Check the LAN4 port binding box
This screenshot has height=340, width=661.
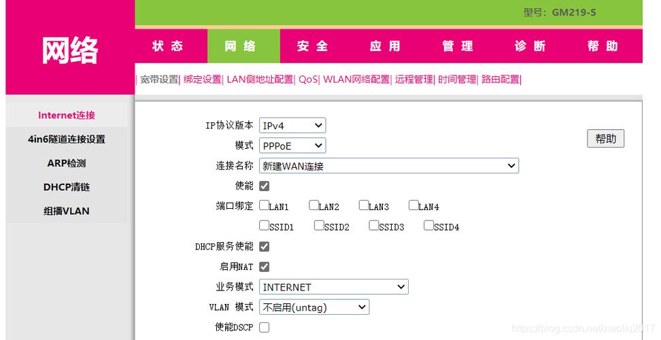click(x=413, y=205)
